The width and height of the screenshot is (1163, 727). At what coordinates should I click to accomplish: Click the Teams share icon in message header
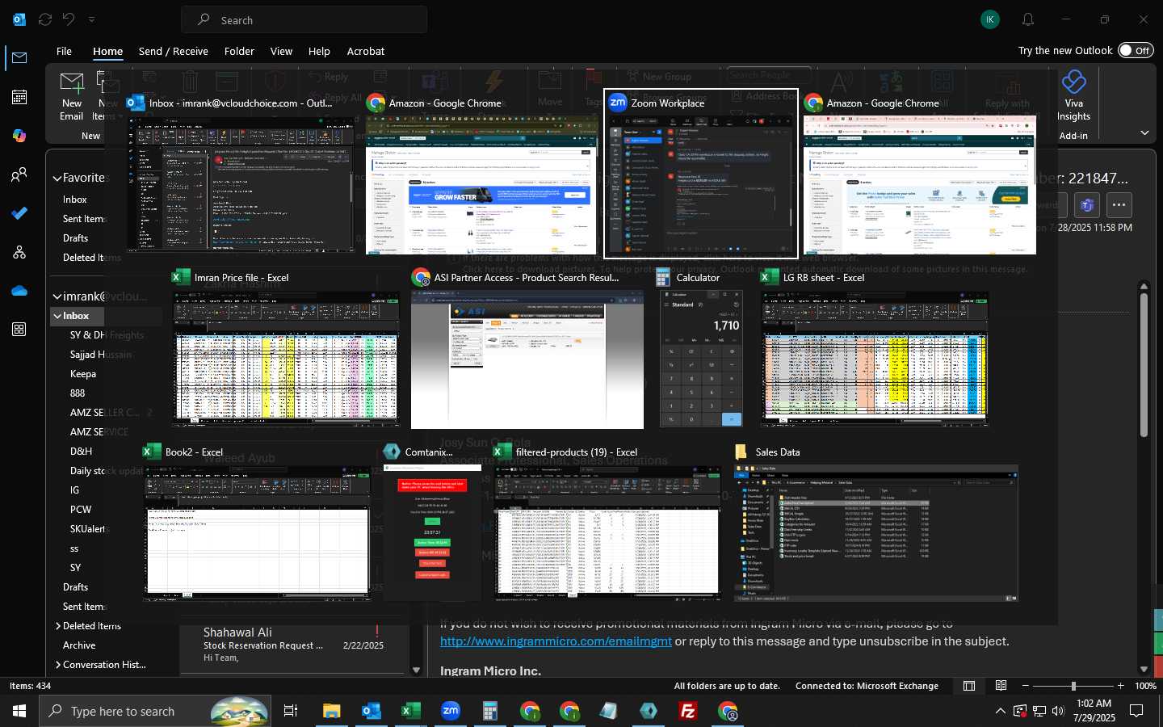[1086, 205]
